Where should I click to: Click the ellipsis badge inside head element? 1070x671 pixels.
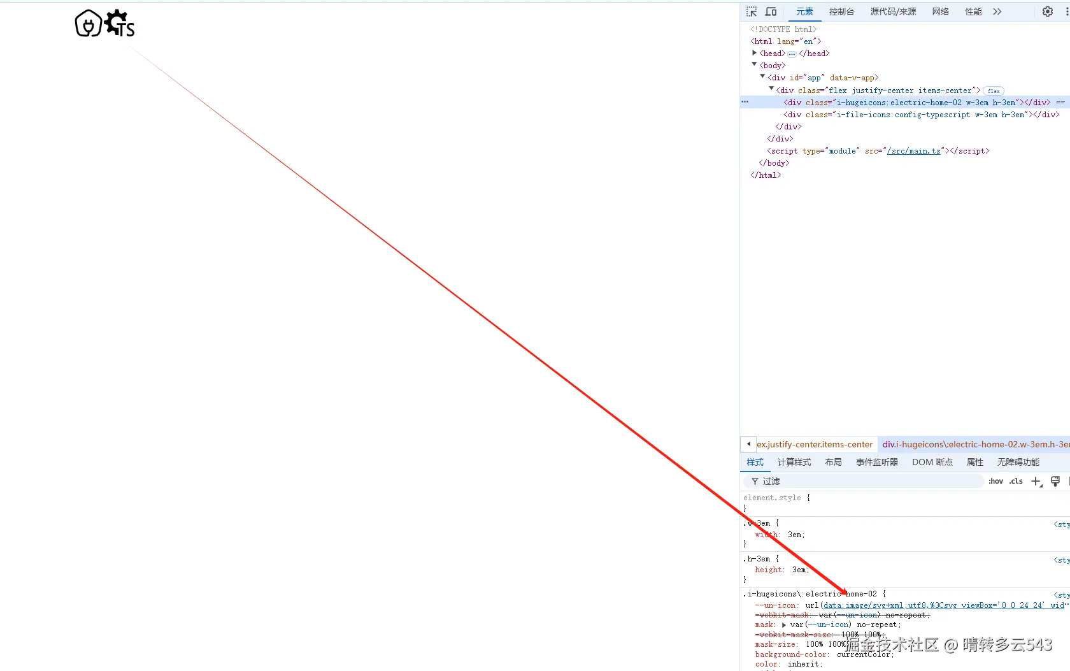(x=792, y=54)
